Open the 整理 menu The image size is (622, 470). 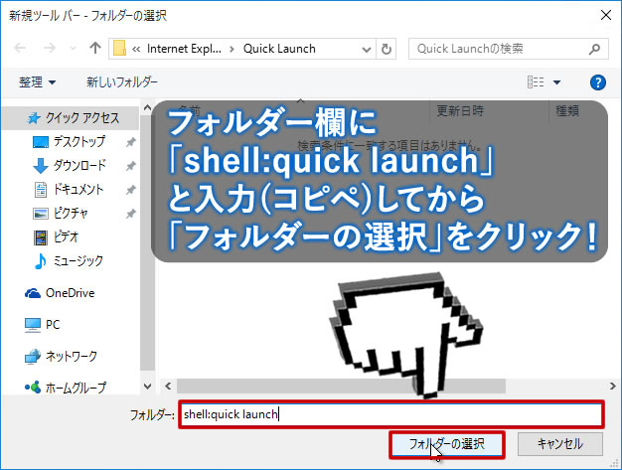(x=37, y=82)
